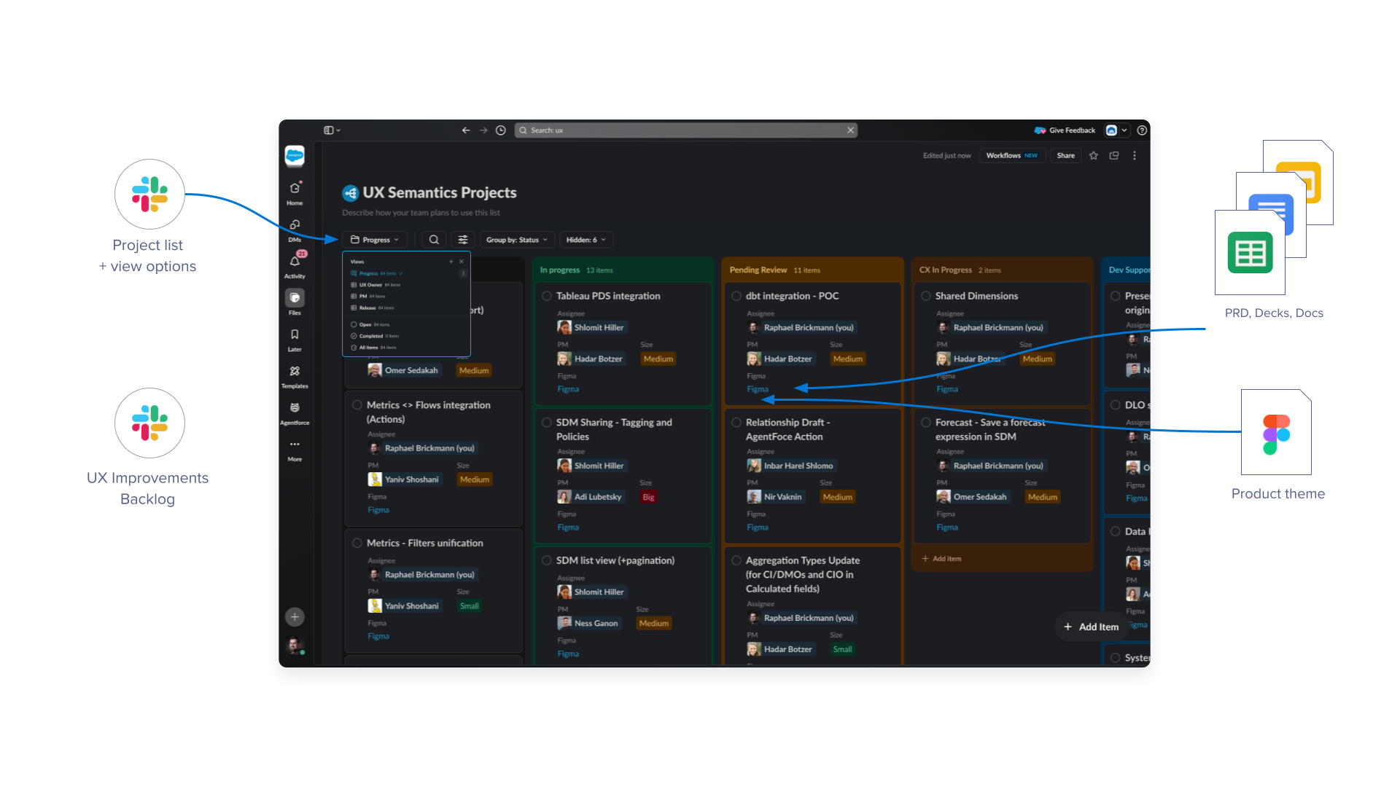Mark Shared Dimensions as complete
The height and width of the screenshot is (787, 1400).
(926, 296)
